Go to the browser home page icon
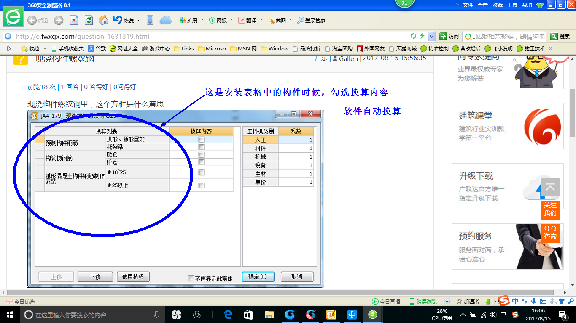 click(103, 20)
